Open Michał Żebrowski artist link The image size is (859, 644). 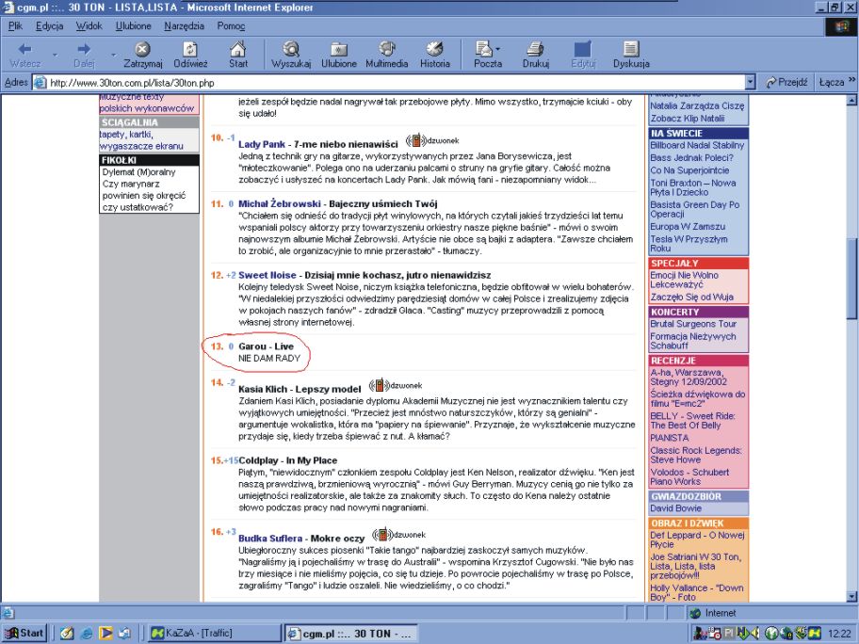[x=280, y=203]
